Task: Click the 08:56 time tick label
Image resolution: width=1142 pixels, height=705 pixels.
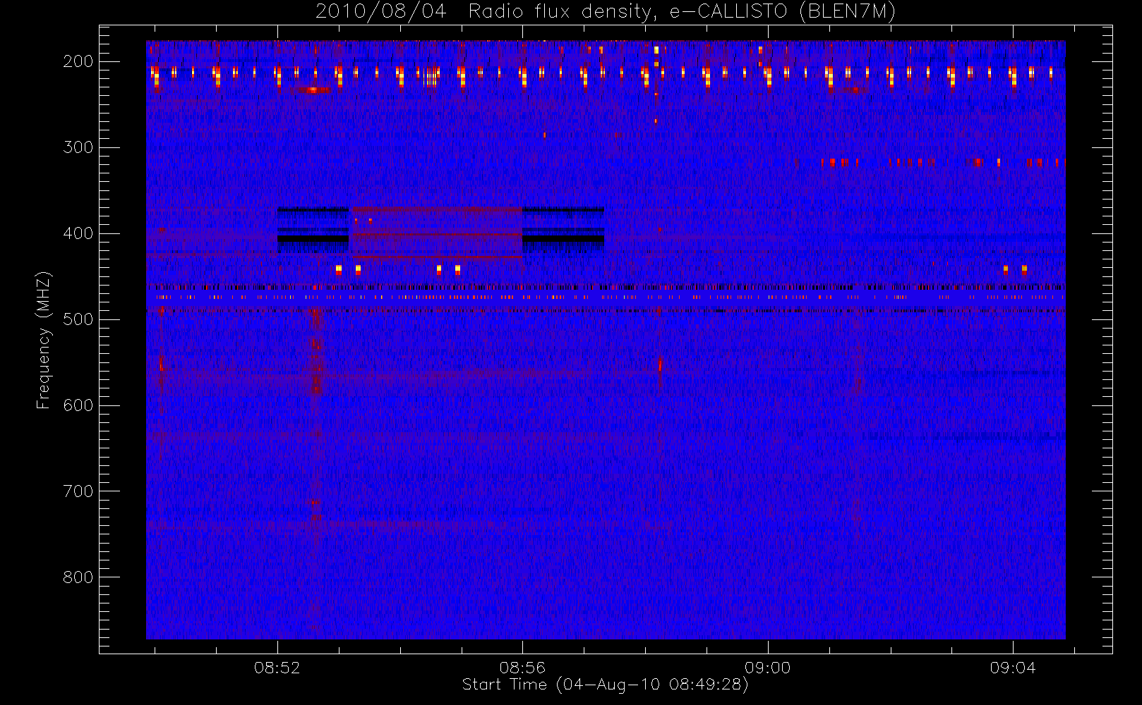Action: [x=522, y=668]
